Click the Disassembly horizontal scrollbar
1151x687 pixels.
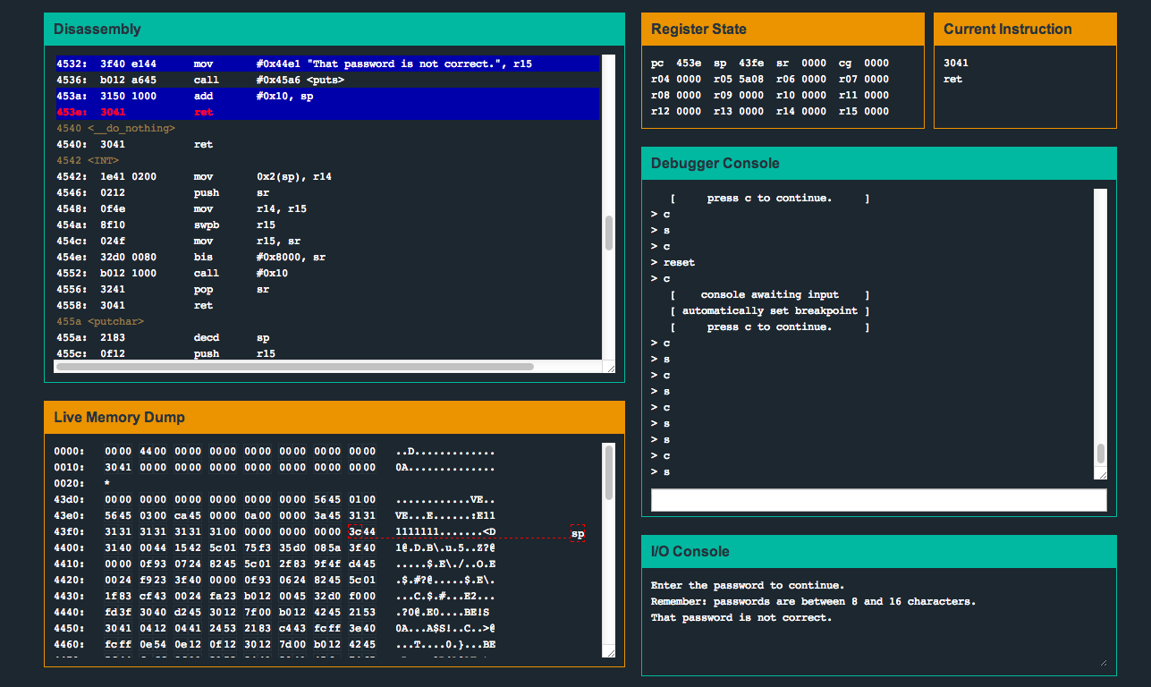pos(295,367)
